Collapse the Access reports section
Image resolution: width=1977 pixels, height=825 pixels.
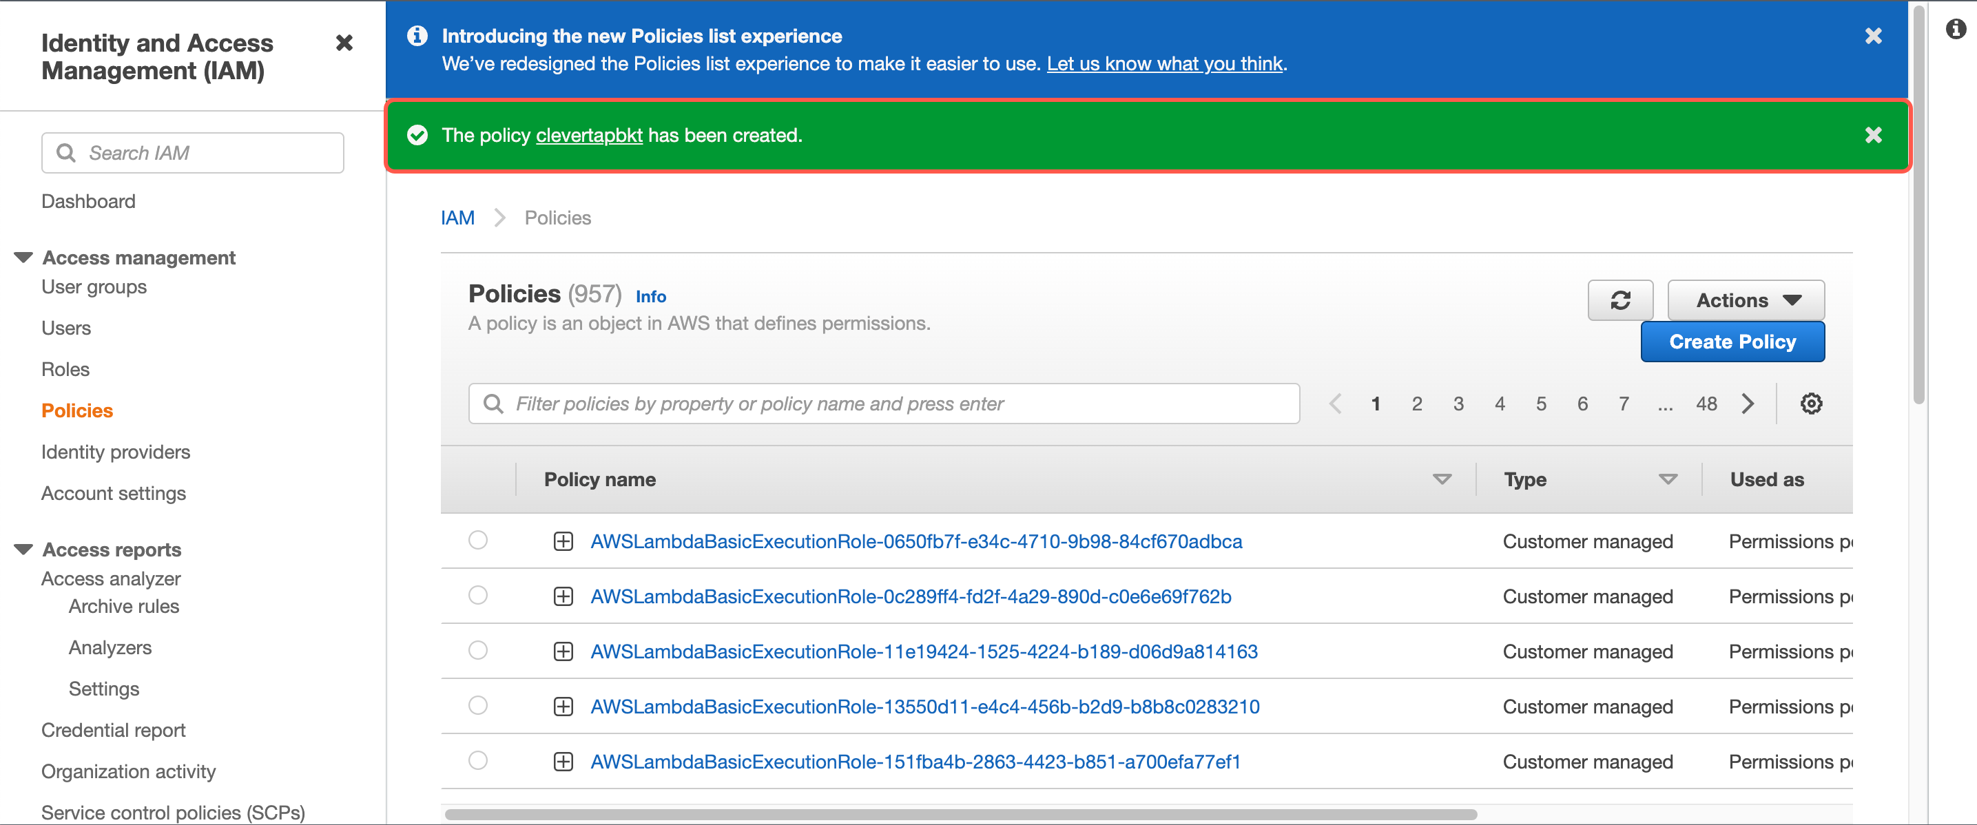(x=24, y=550)
